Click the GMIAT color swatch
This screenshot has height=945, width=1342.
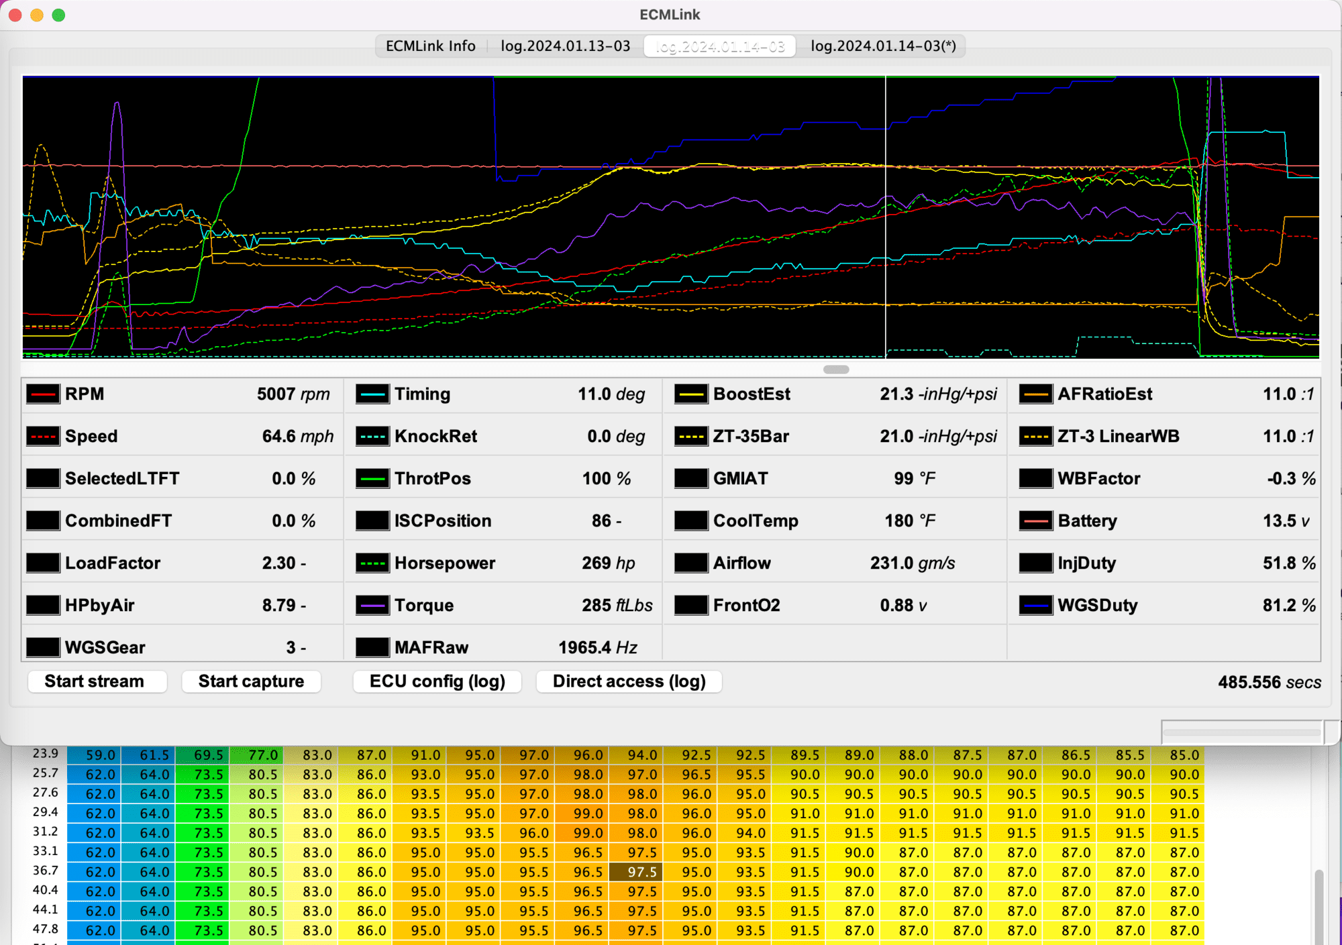691,479
